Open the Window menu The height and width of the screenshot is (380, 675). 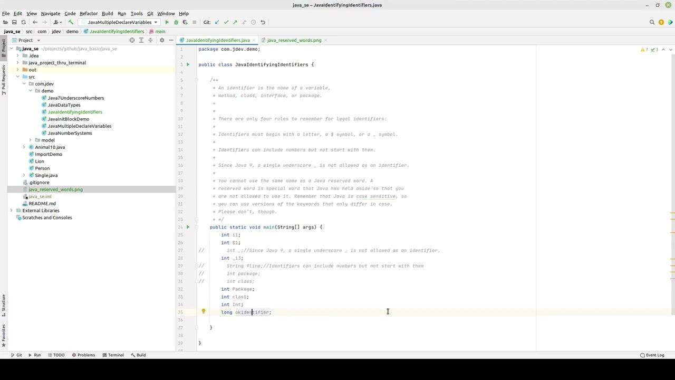coord(166,13)
